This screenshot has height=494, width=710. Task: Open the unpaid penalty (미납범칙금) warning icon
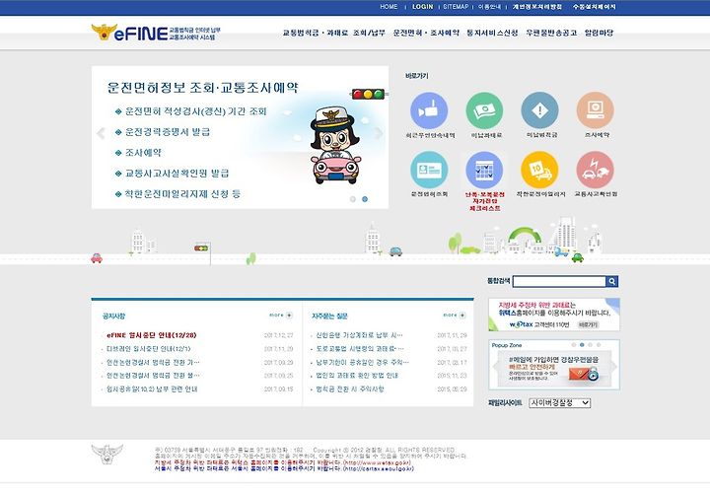[x=539, y=111]
